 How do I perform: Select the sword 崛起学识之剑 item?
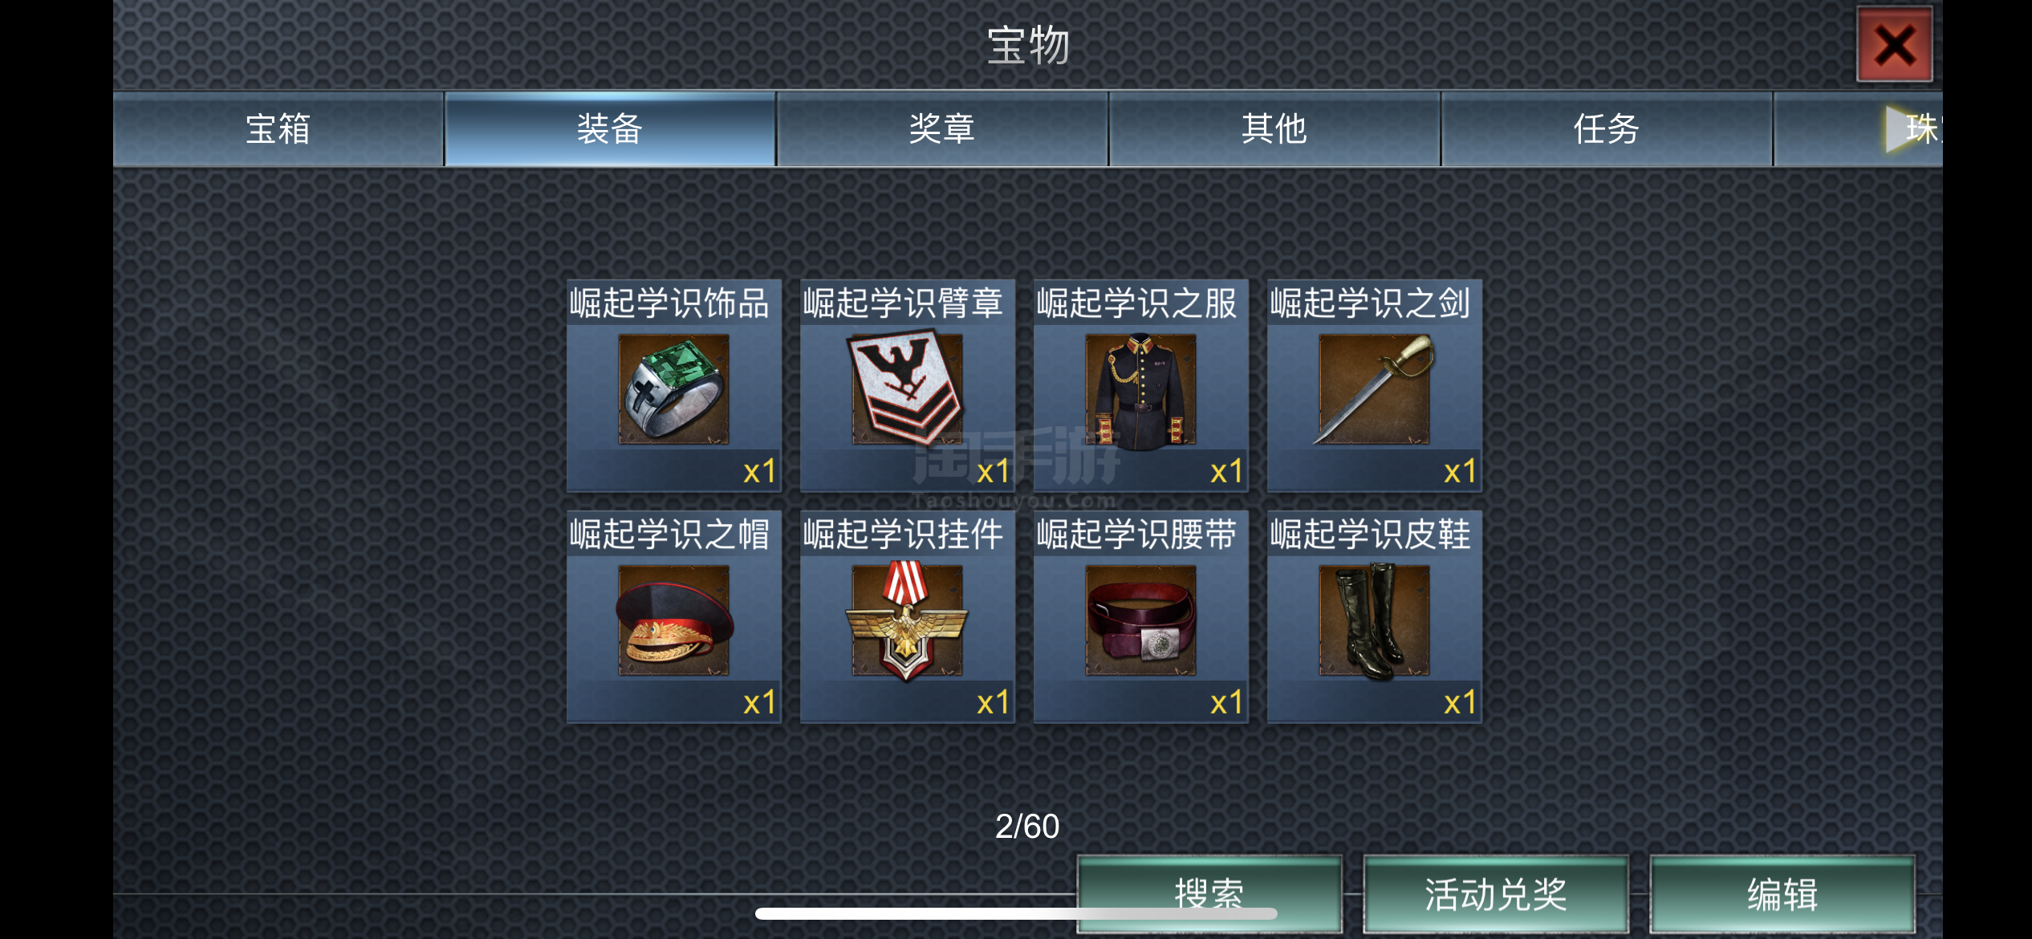pyautogui.click(x=1374, y=385)
